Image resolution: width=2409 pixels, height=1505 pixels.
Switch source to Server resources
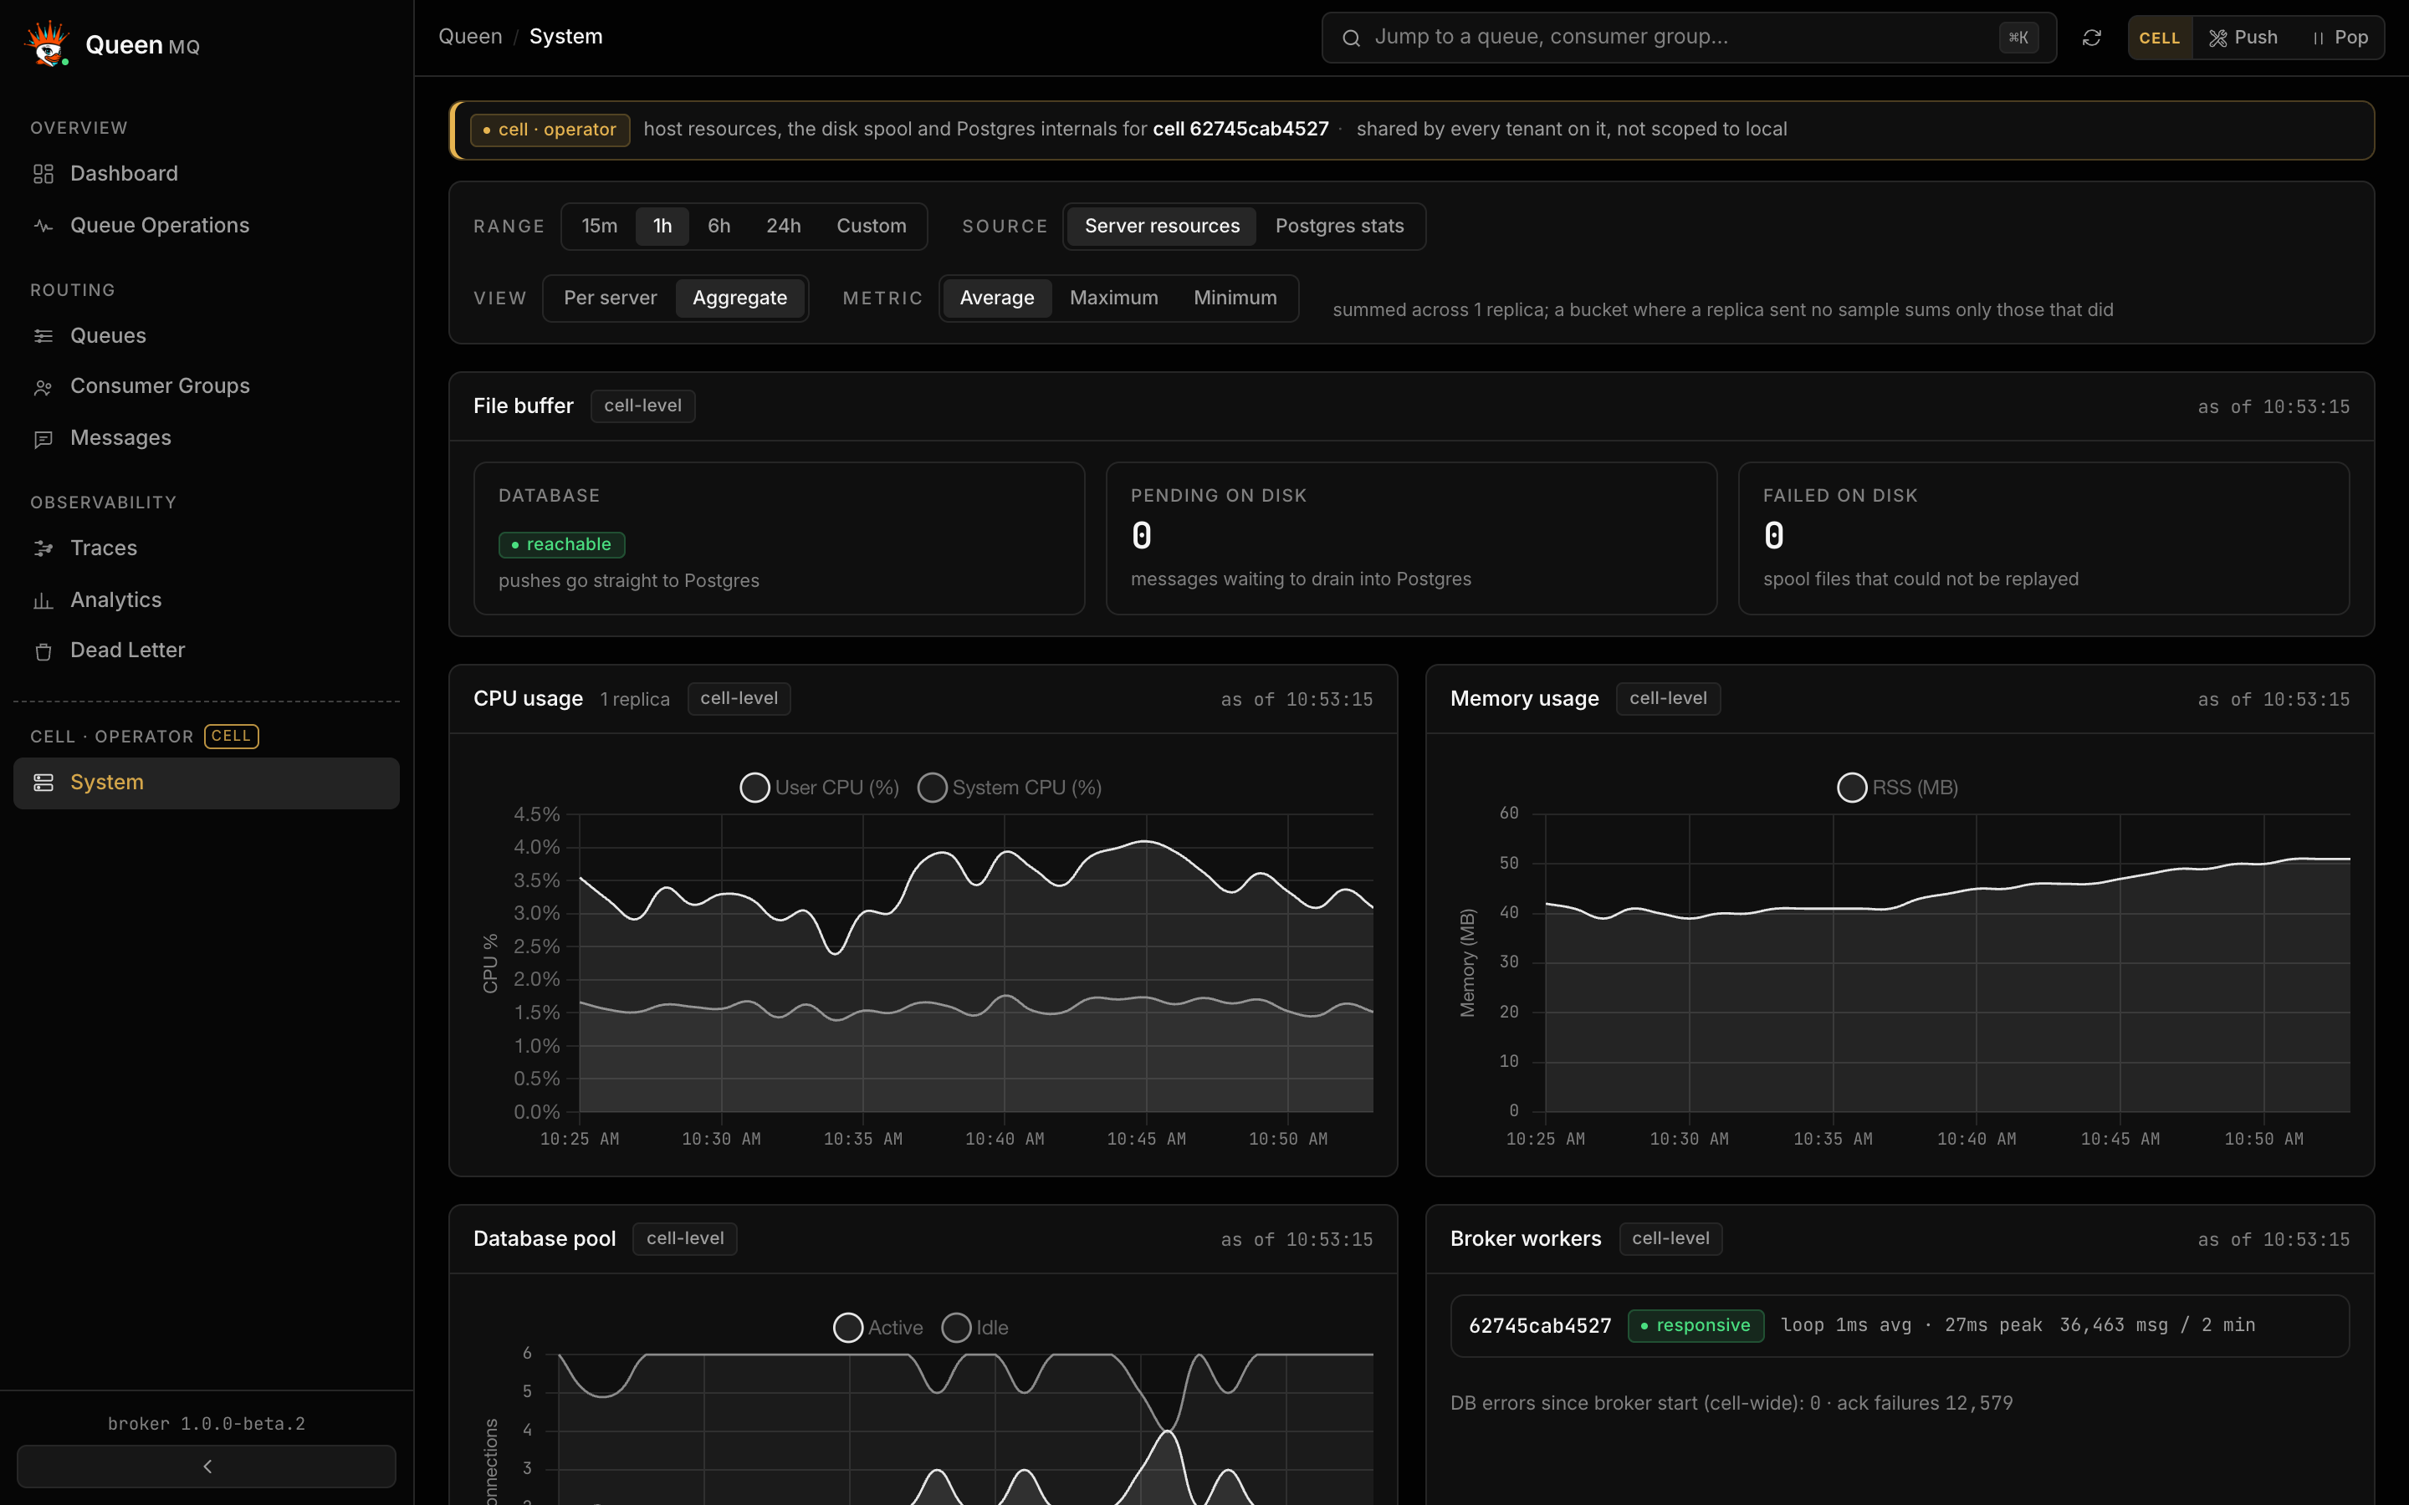coord(1162,226)
